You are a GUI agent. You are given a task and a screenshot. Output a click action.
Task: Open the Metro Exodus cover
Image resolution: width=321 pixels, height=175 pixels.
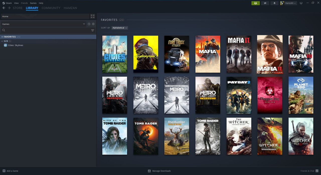(x=146, y=95)
